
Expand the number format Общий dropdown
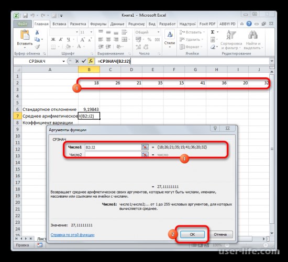coord(158,32)
